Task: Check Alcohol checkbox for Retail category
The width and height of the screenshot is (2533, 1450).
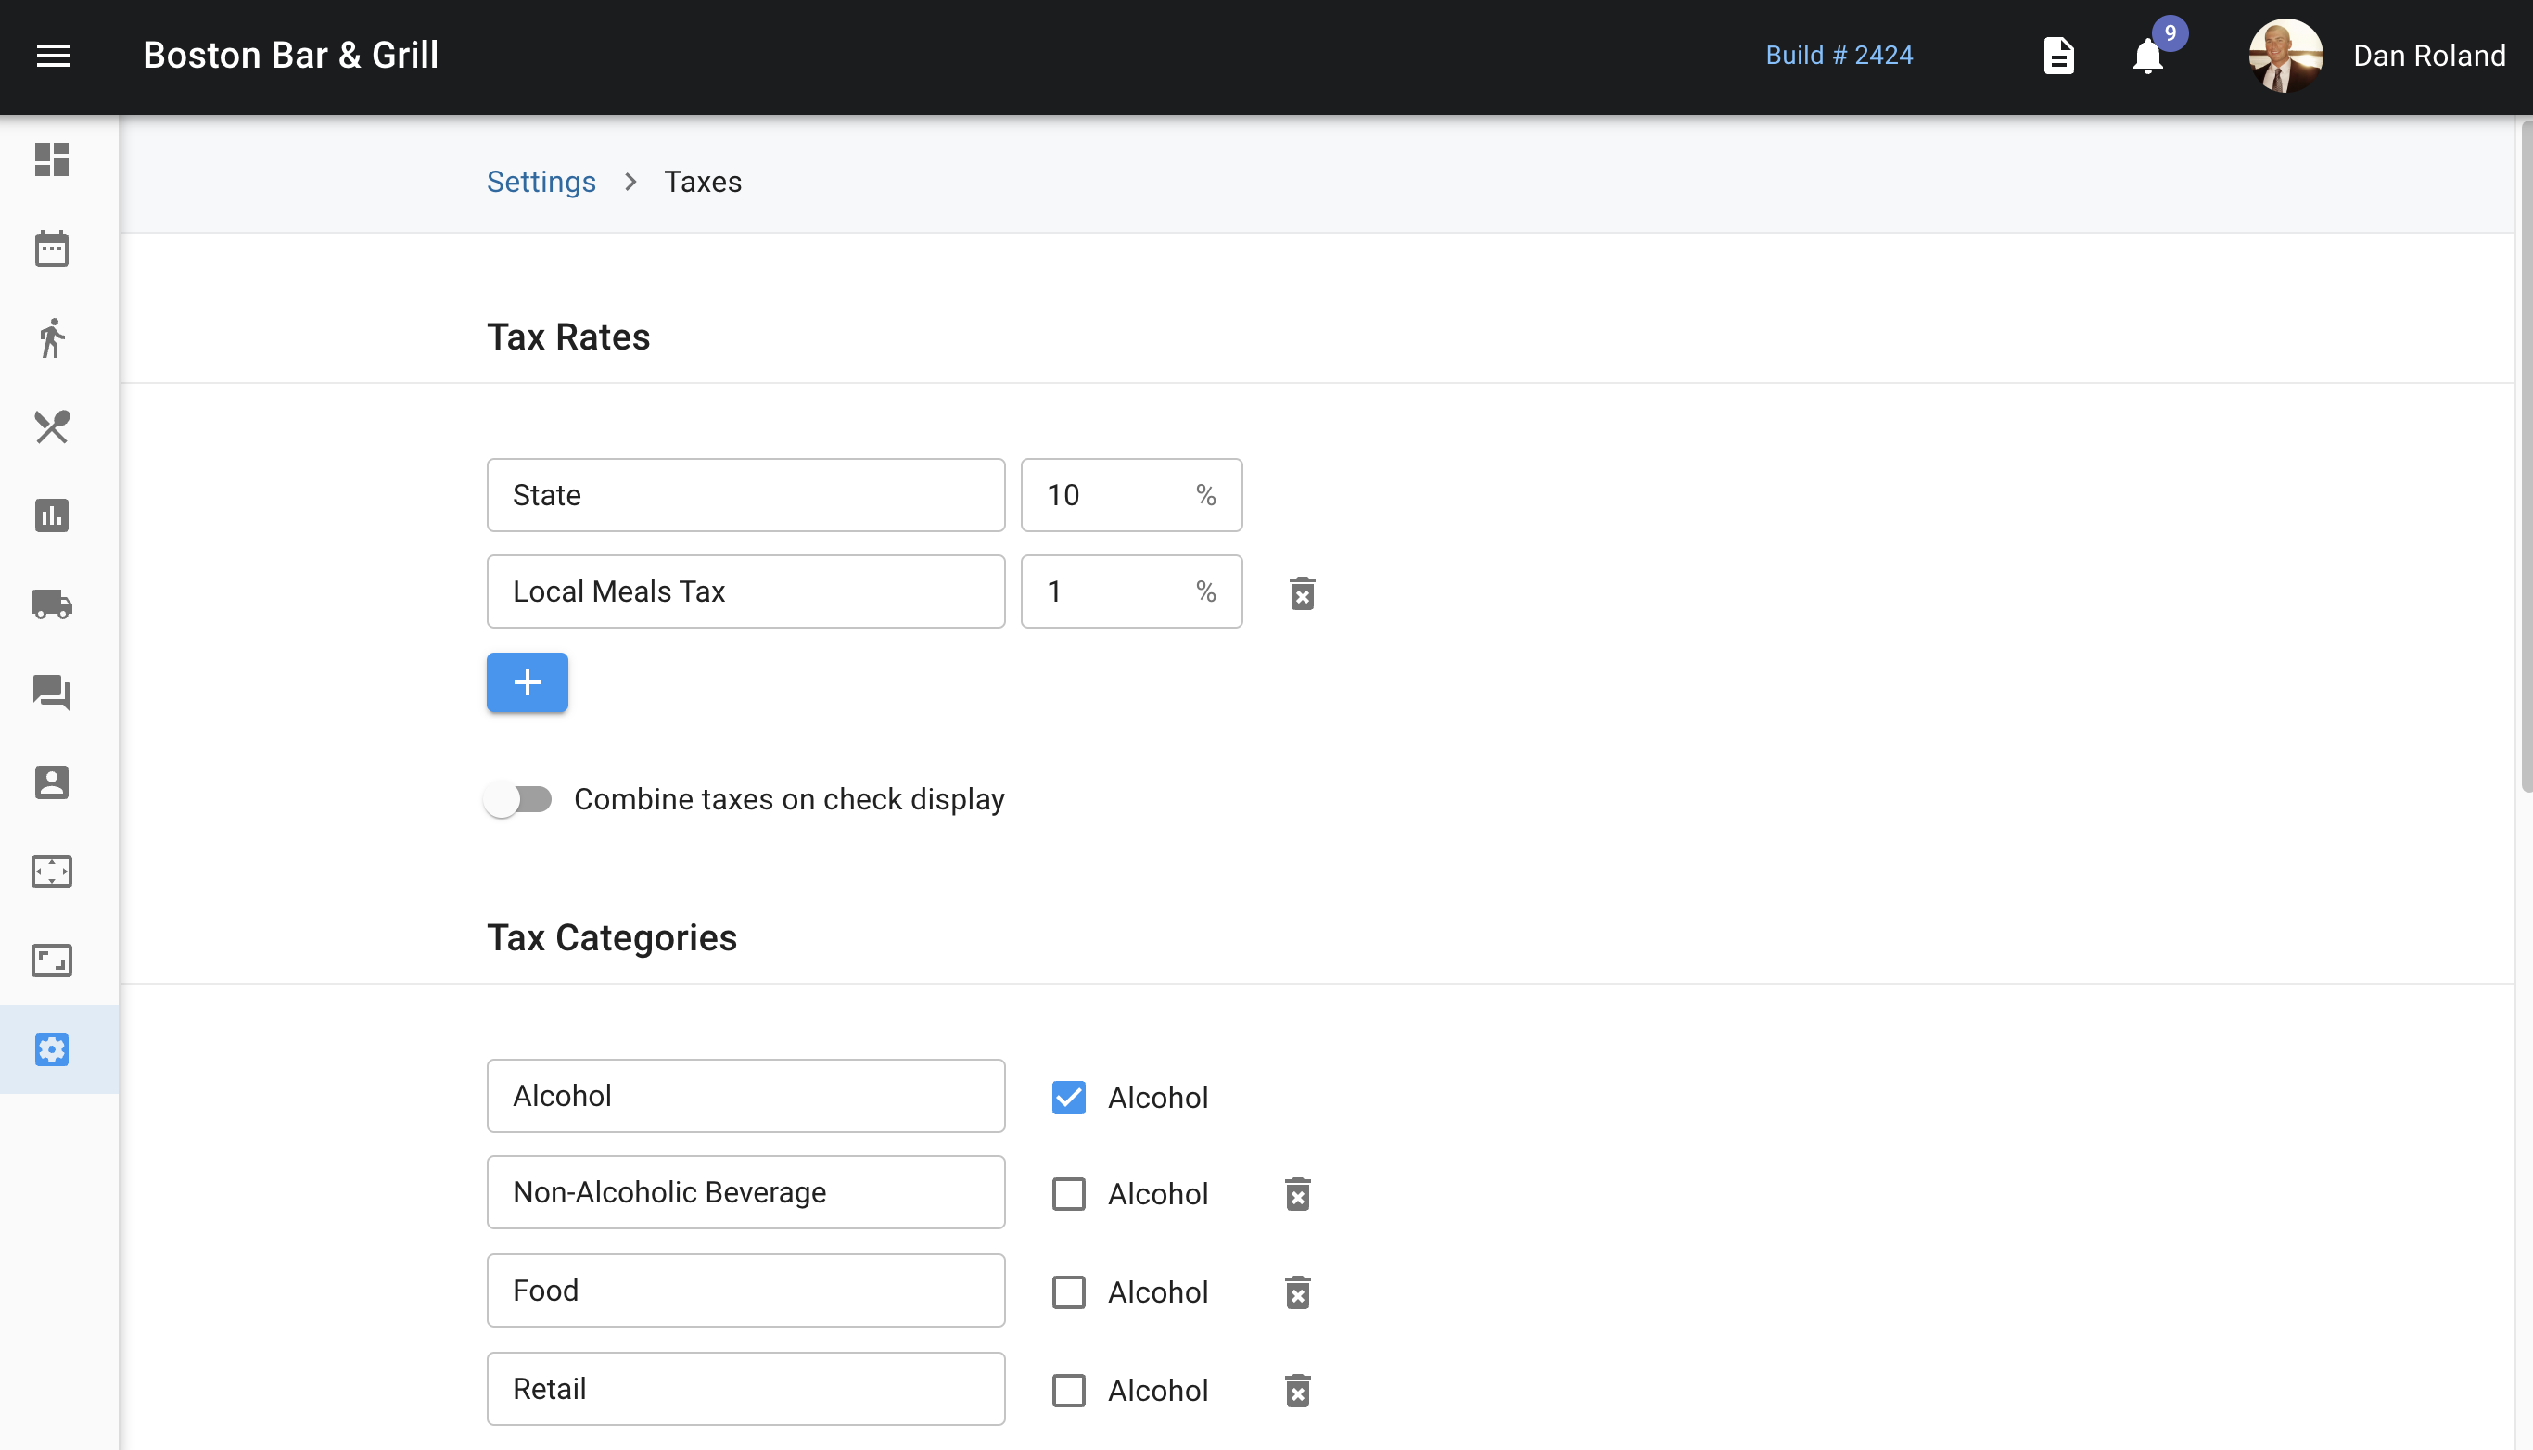Action: click(1068, 1389)
